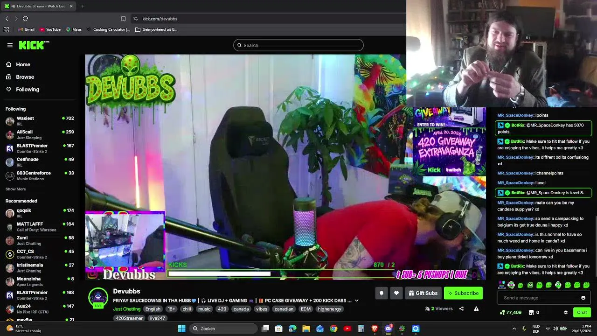
Task: Send message with Chat button
Action: [x=582, y=312]
